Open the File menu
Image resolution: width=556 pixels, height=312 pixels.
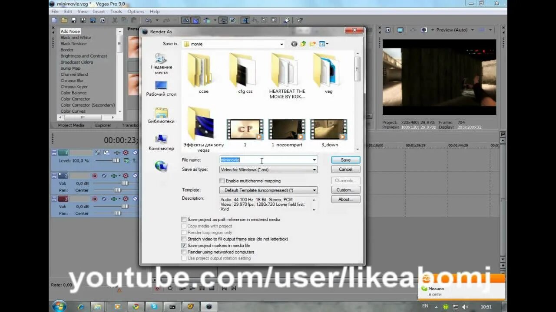coord(55,11)
